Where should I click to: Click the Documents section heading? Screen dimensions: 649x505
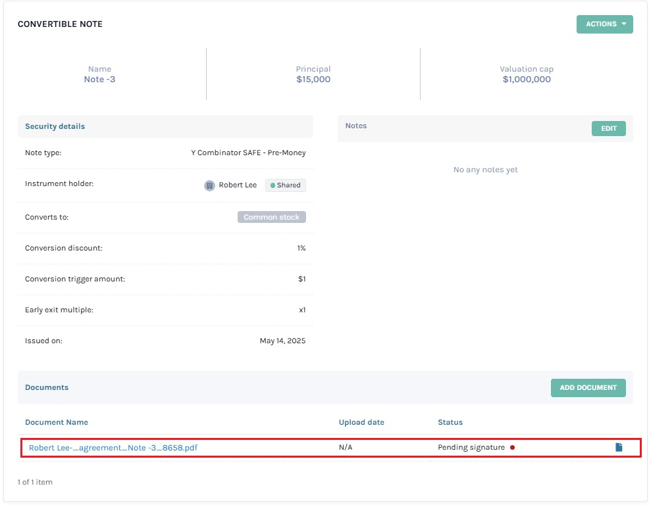click(46, 387)
